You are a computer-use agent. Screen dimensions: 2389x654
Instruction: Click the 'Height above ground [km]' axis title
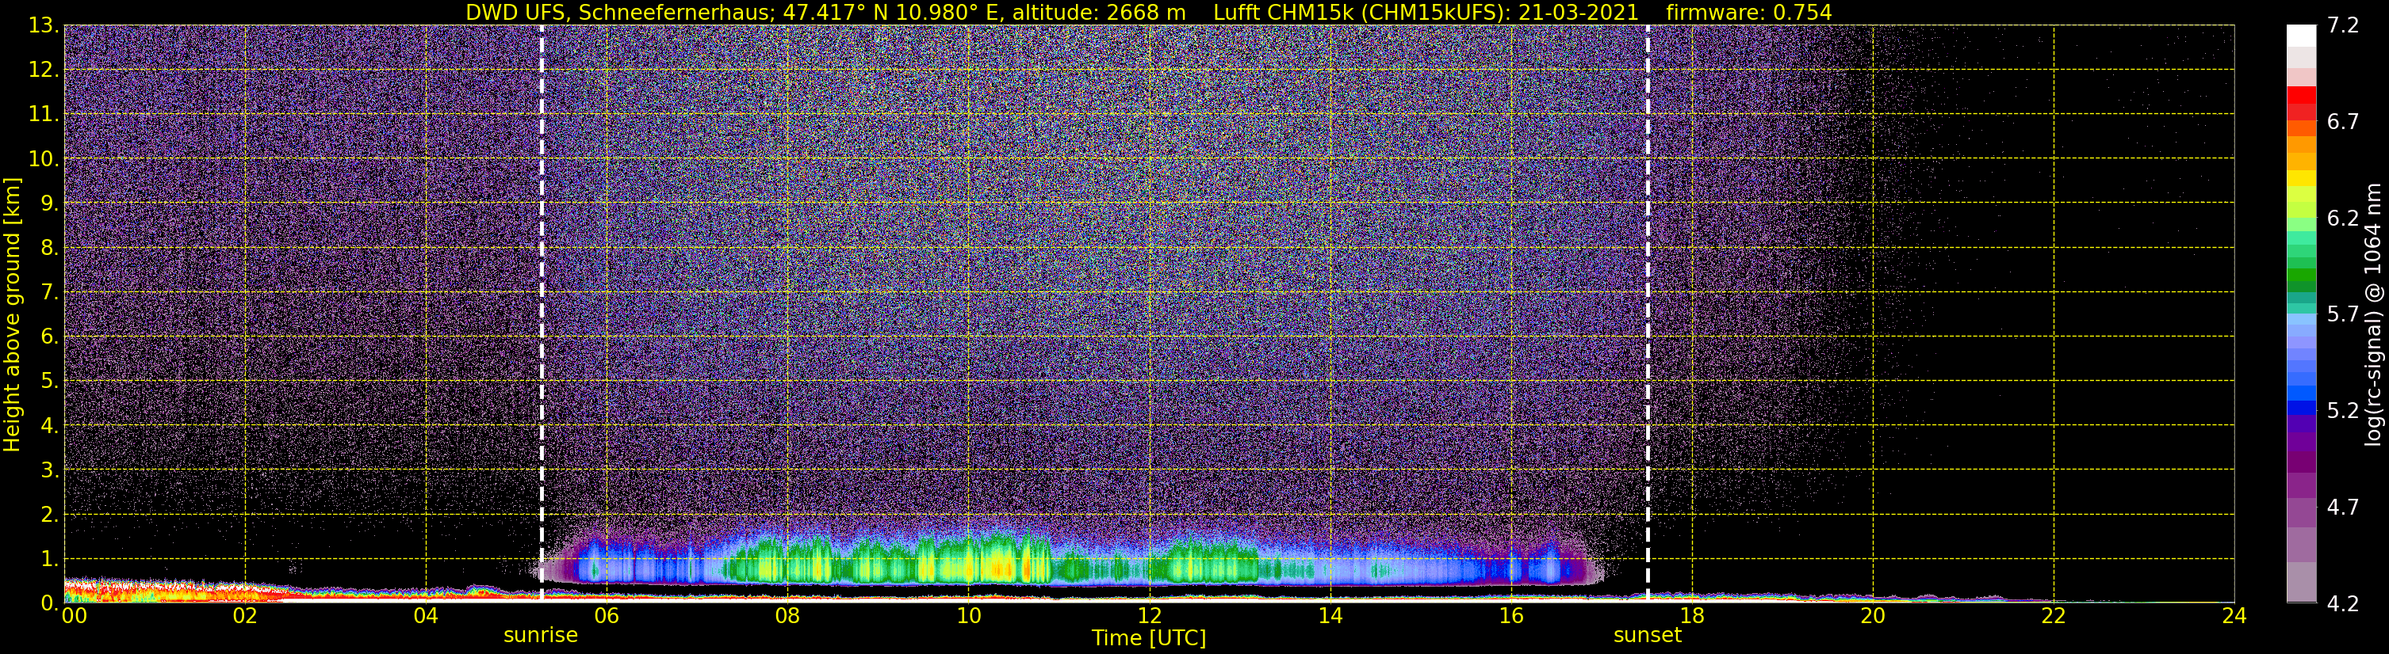(12, 314)
